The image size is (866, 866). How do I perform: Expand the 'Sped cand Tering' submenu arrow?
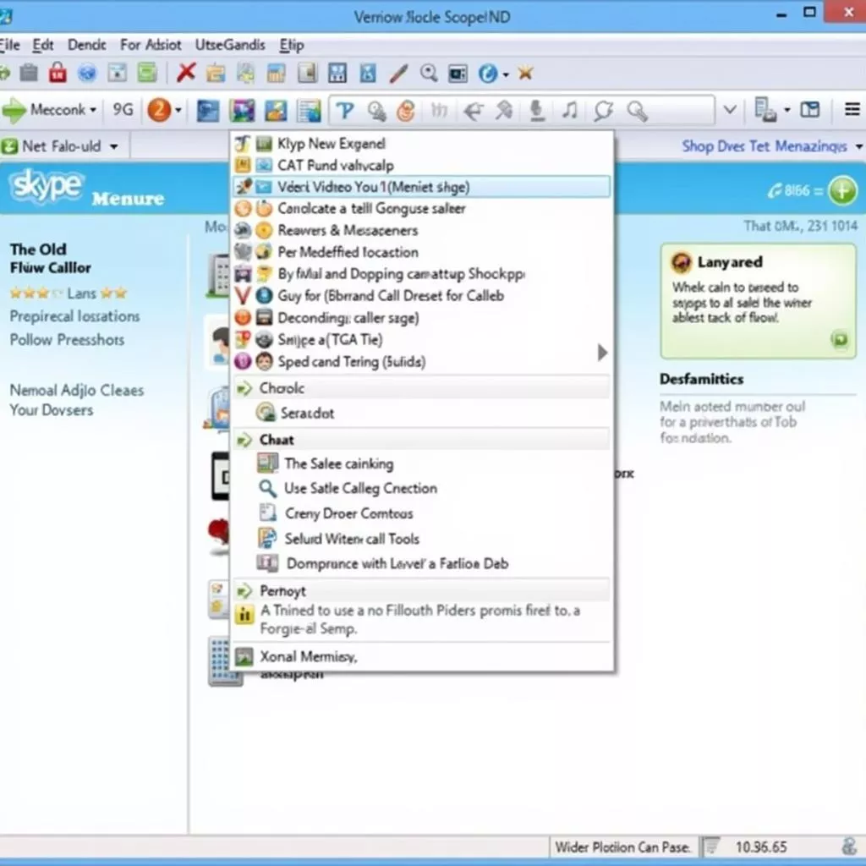point(602,350)
